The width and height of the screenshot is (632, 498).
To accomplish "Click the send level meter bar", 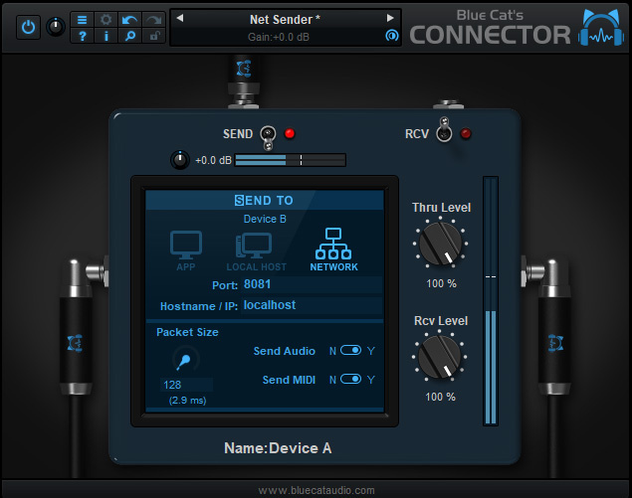I will point(291,160).
